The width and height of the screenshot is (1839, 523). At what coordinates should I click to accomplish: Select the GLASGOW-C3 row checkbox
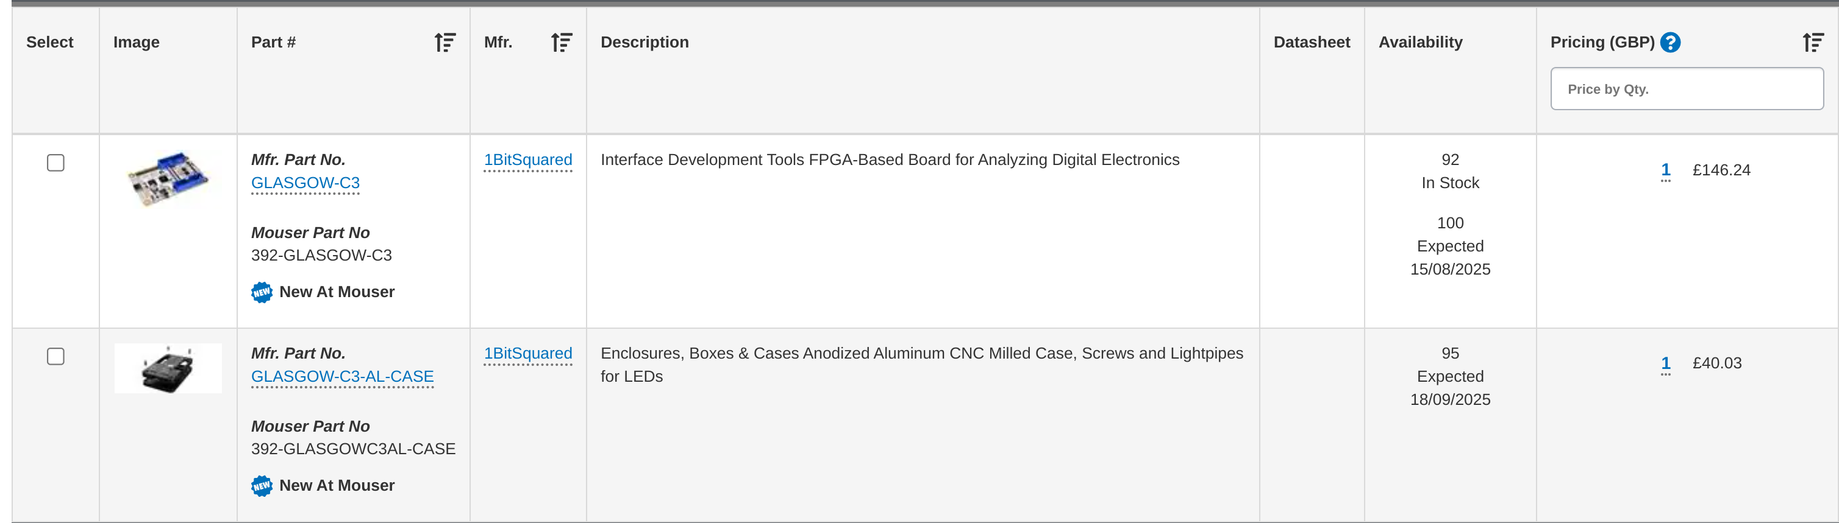pyautogui.click(x=55, y=163)
